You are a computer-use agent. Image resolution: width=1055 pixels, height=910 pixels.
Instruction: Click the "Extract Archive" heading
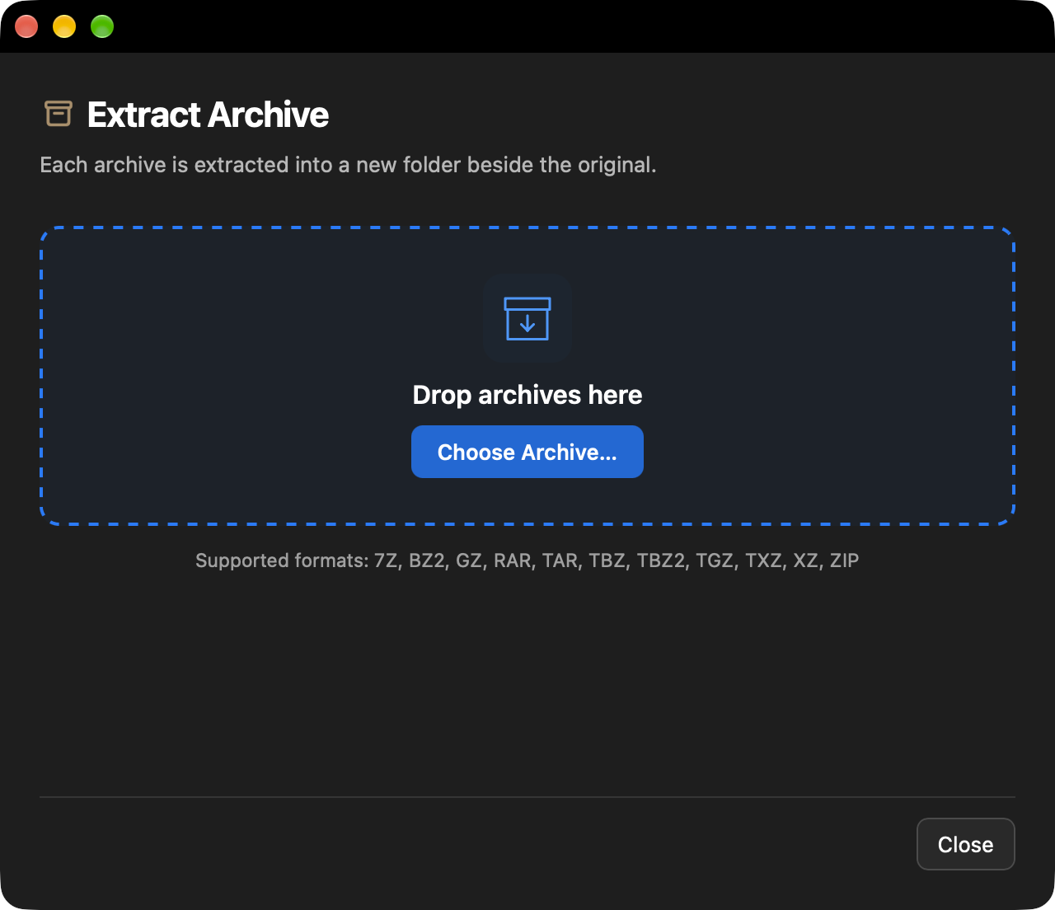209,115
